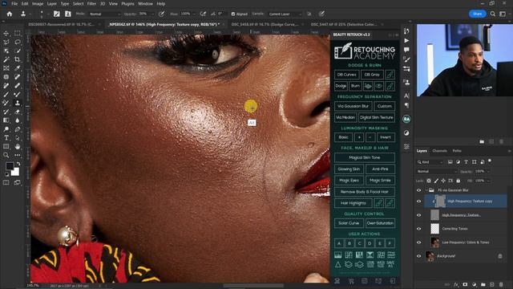This screenshot has width=513, height=289.
Task: Select the Eraser tool
Action: tap(18, 112)
